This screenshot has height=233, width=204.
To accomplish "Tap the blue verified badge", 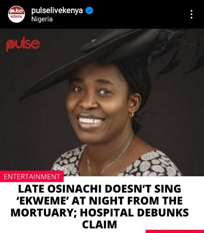I will 89,11.
